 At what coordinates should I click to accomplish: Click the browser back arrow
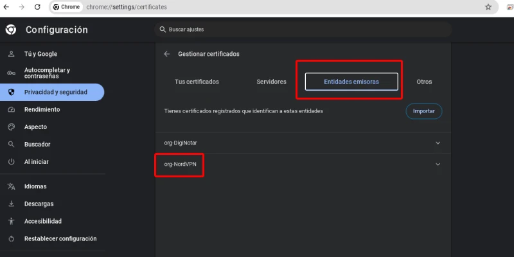point(6,7)
